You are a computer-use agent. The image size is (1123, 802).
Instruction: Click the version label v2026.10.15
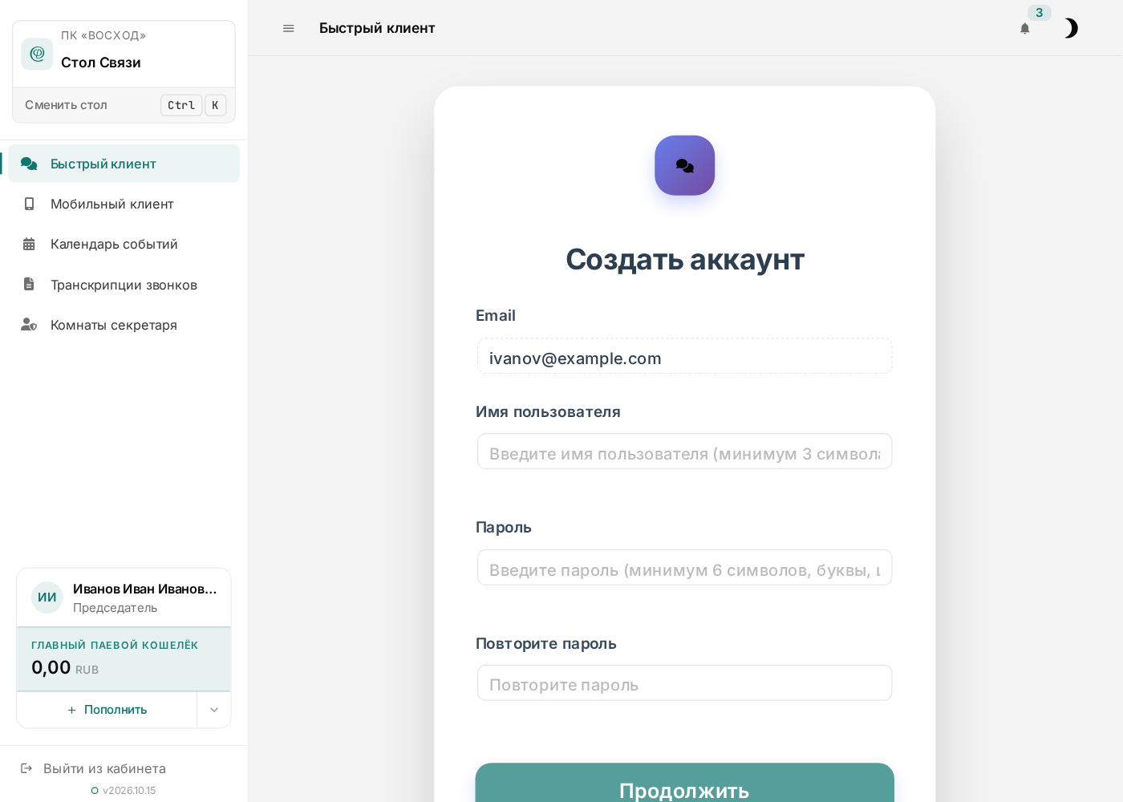[129, 791]
